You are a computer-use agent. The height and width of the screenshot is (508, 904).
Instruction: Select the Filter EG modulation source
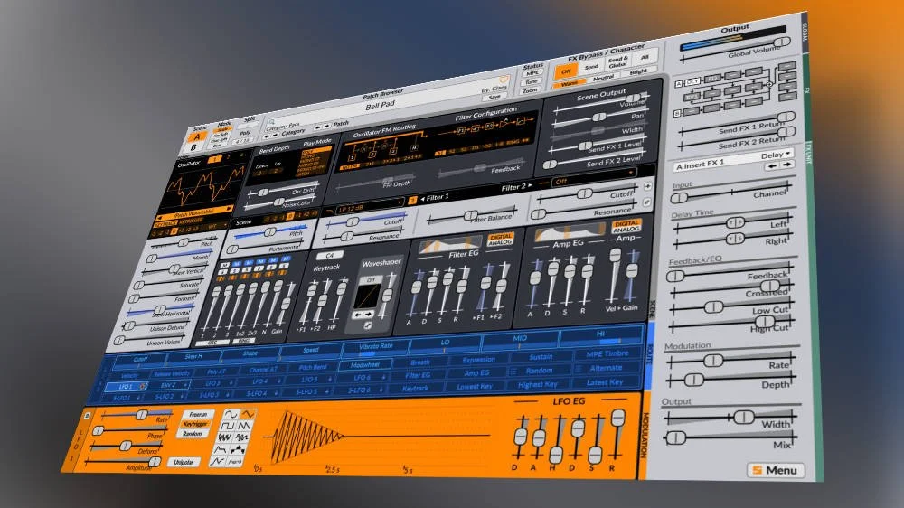(x=418, y=375)
